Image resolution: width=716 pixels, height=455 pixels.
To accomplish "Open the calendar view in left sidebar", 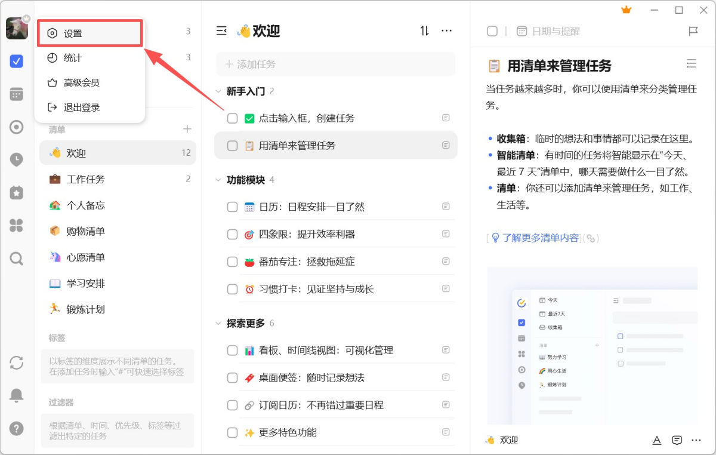I will 17,94.
